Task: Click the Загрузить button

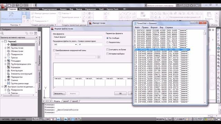Action: coord(59,93)
